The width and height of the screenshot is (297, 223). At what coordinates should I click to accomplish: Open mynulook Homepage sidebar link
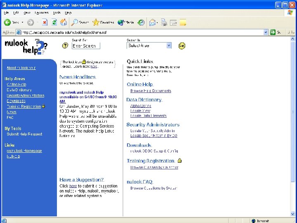click(24, 151)
